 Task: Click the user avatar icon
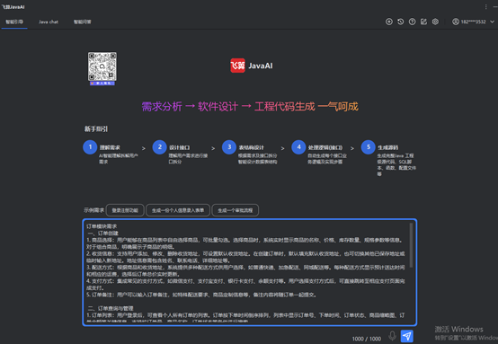point(456,22)
